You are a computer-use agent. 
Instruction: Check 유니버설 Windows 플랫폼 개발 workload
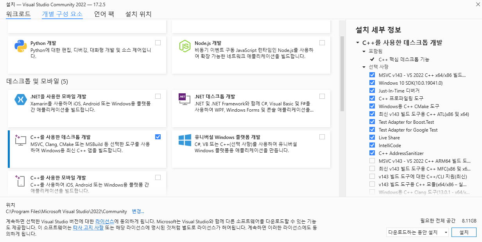click(x=322, y=137)
